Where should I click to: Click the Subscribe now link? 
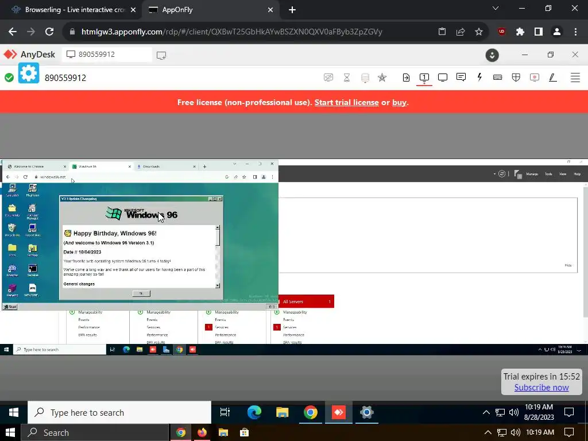tap(541, 388)
